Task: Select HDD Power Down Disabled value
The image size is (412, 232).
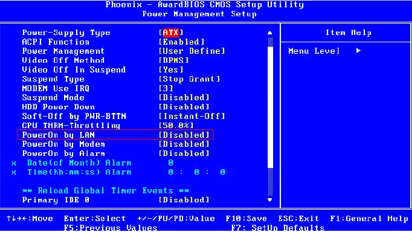Action: click(x=184, y=107)
